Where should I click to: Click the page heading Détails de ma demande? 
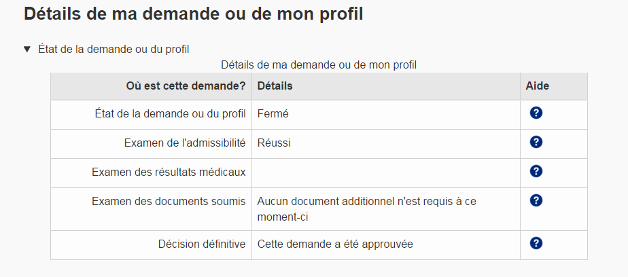[x=193, y=14]
